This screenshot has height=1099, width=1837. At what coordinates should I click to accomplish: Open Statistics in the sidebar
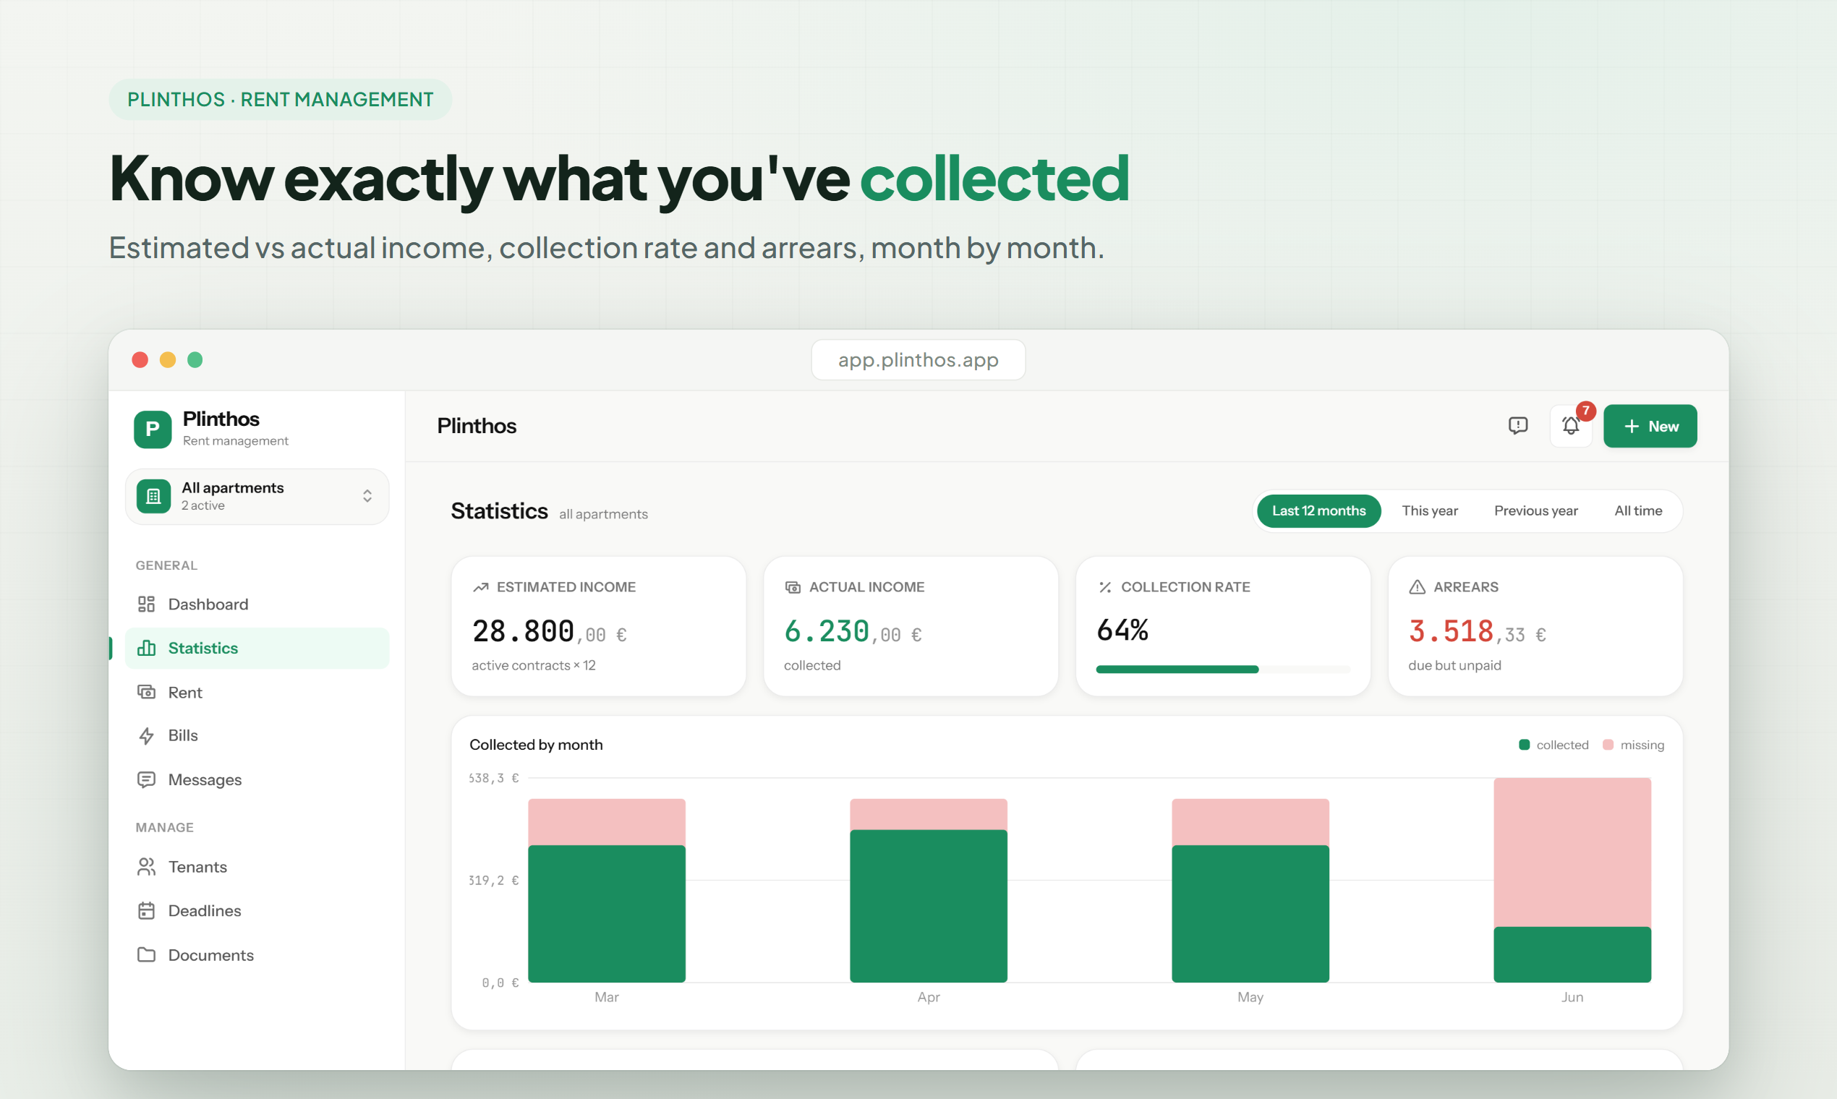pyautogui.click(x=257, y=648)
